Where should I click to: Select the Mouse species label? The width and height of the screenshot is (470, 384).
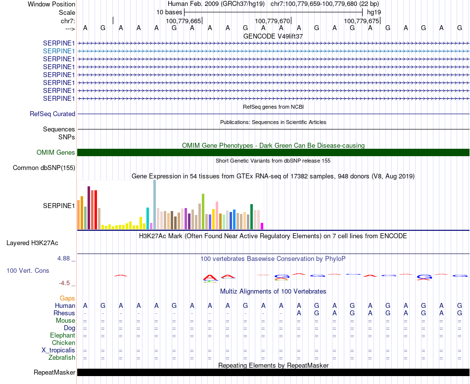[x=65, y=321]
